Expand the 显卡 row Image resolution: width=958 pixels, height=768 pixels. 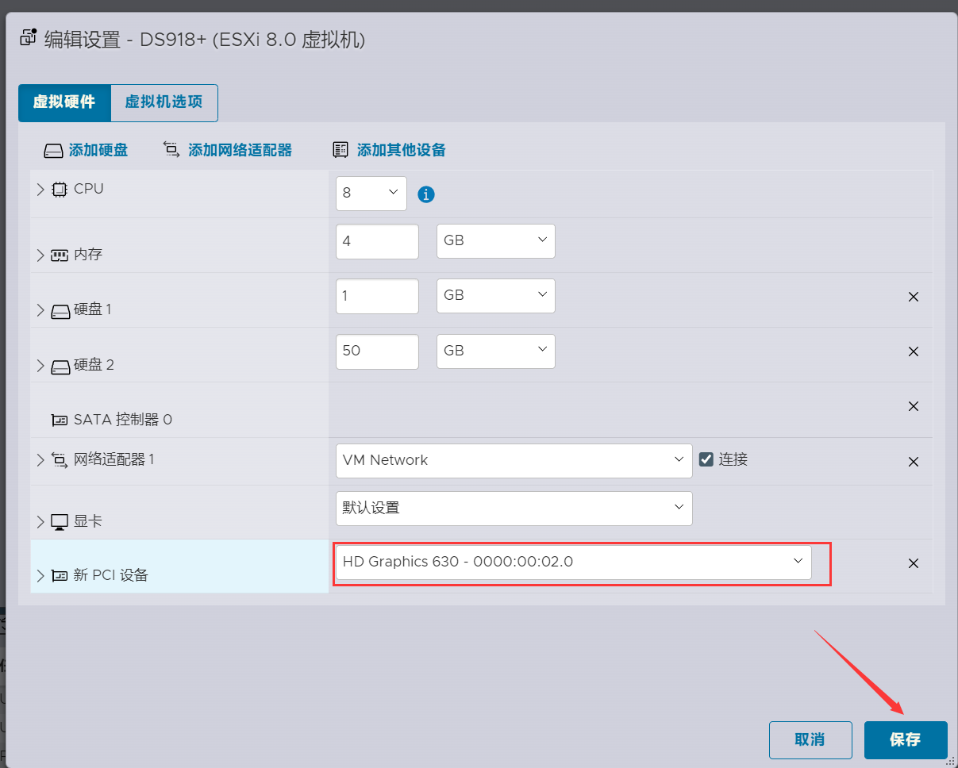[x=40, y=522]
